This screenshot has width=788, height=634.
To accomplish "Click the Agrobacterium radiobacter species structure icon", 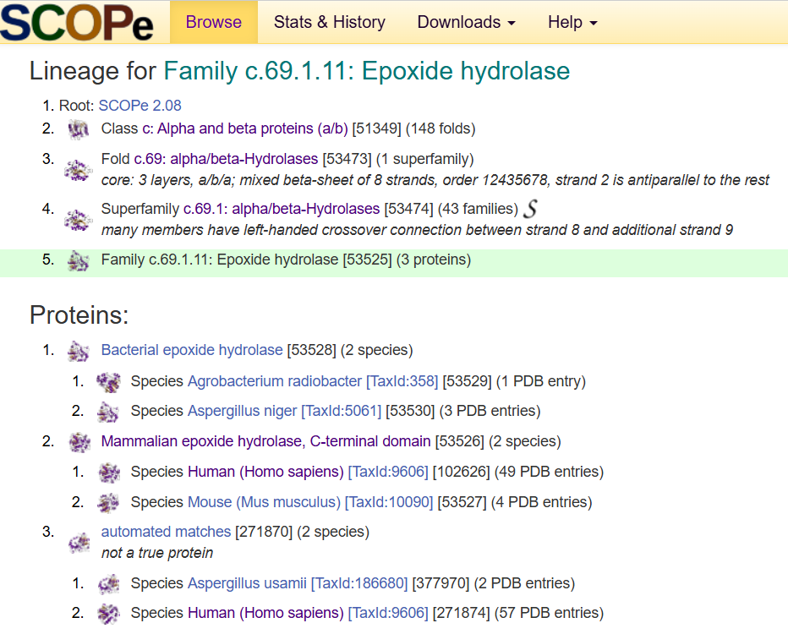I will (x=108, y=382).
